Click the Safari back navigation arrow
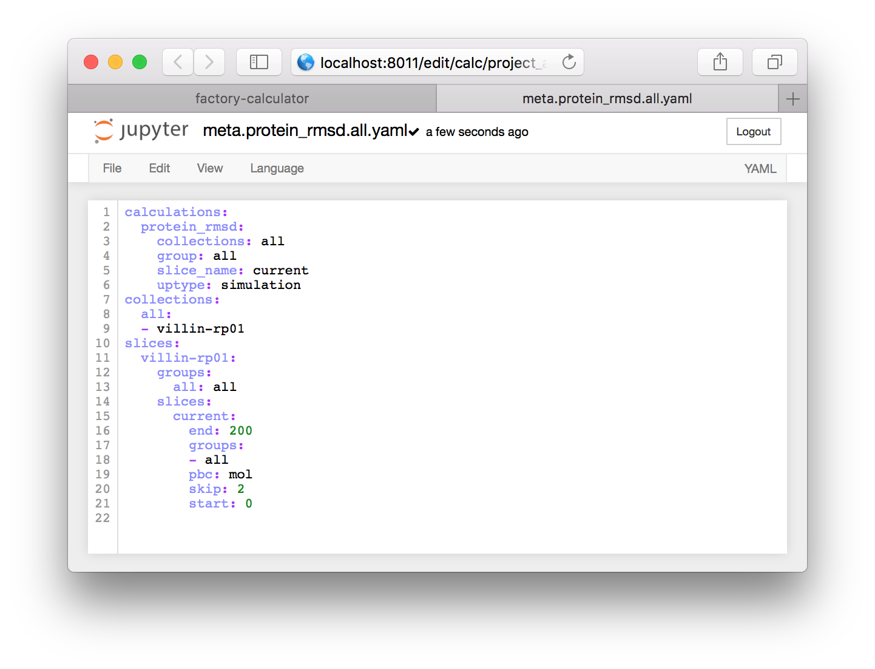 [x=178, y=62]
